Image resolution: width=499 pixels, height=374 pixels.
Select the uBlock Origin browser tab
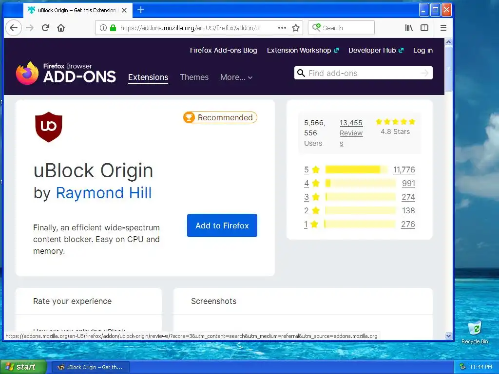pyautogui.click(x=77, y=10)
